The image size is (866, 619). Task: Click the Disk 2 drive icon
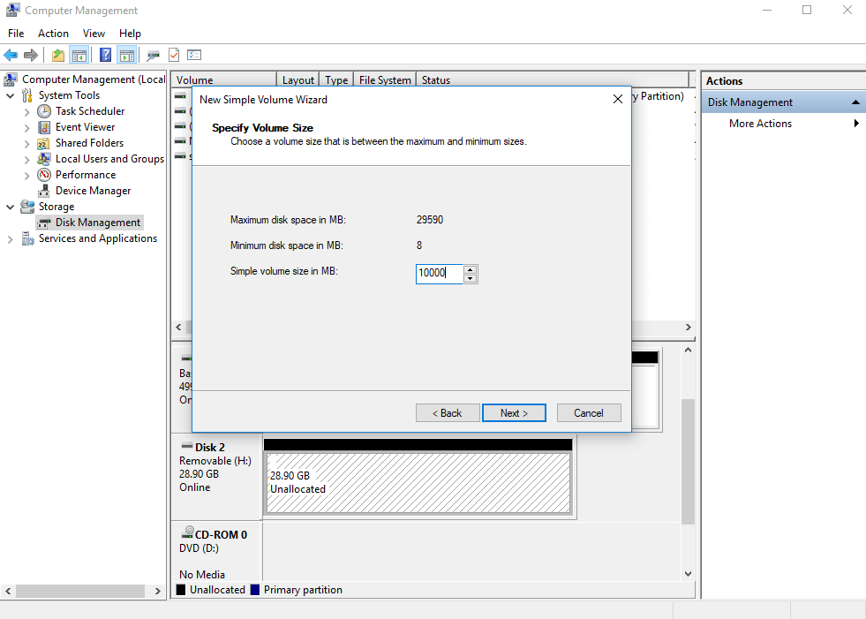(x=187, y=446)
